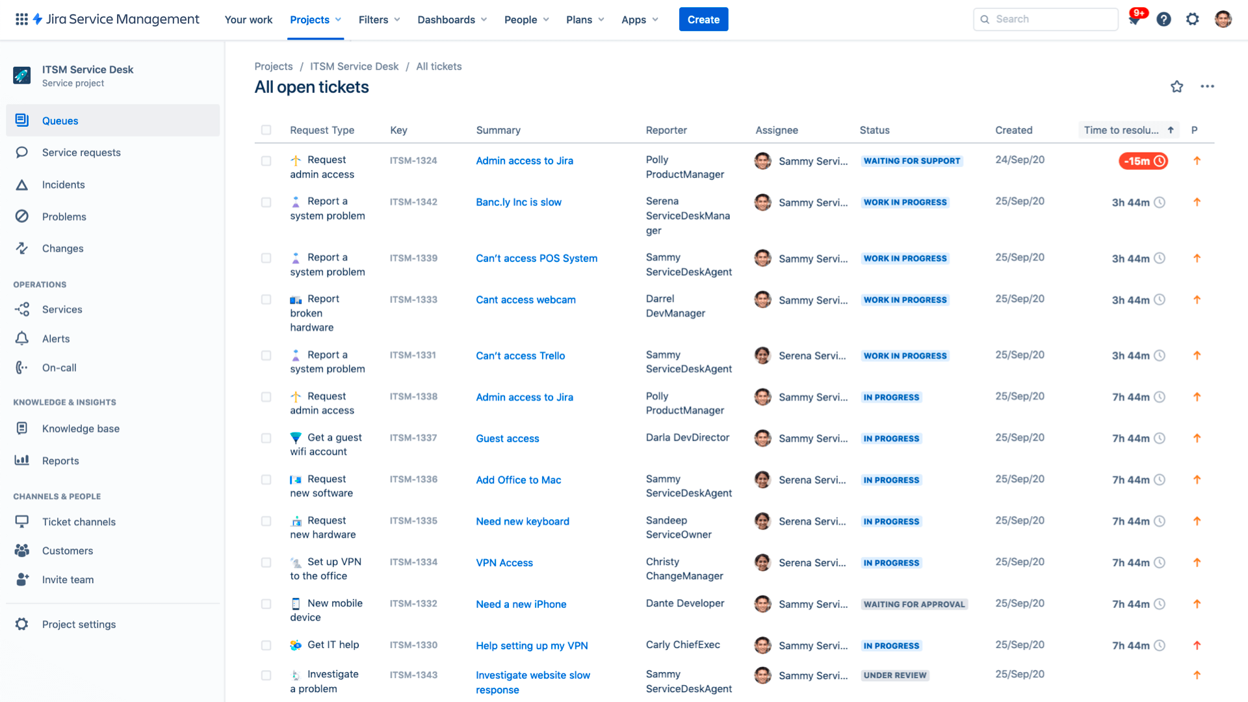Click the Changes sidebar icon

click(23, 248)
